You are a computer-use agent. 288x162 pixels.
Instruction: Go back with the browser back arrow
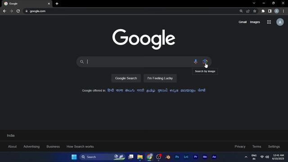click(4, 11)
